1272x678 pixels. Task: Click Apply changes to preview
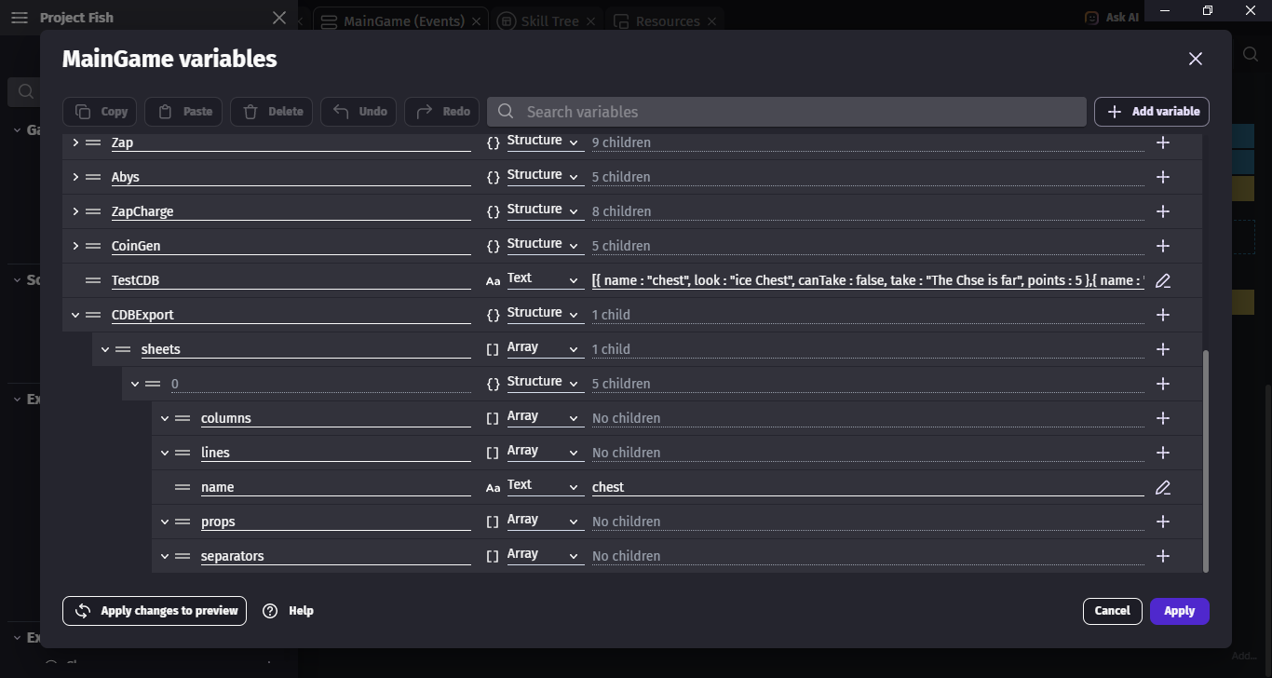click(155, 611)
